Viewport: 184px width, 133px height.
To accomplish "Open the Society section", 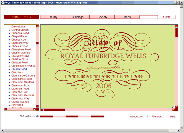I will pyautogui.click(x=102, y=17).
